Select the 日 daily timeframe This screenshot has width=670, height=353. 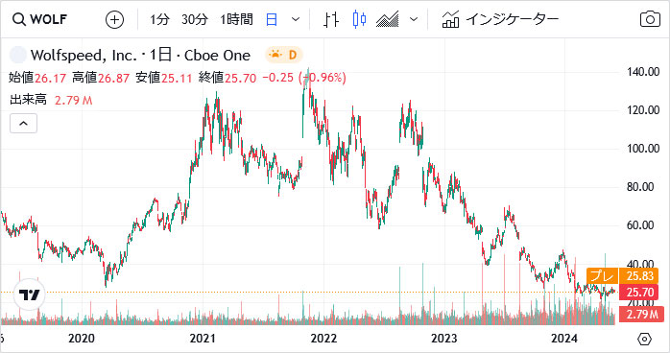pos(272,19)
